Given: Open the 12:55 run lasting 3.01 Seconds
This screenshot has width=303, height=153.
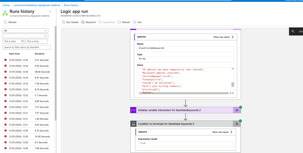Looking at the screenshot, I should point(26,60).
